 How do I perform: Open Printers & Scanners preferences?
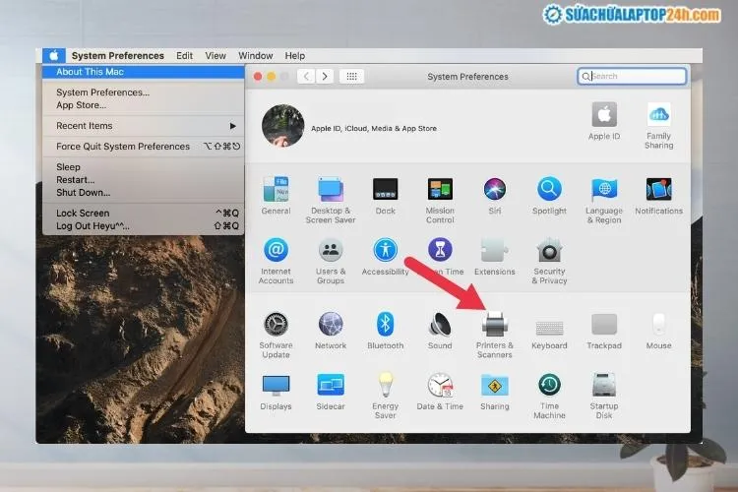[x=495, y=325]
